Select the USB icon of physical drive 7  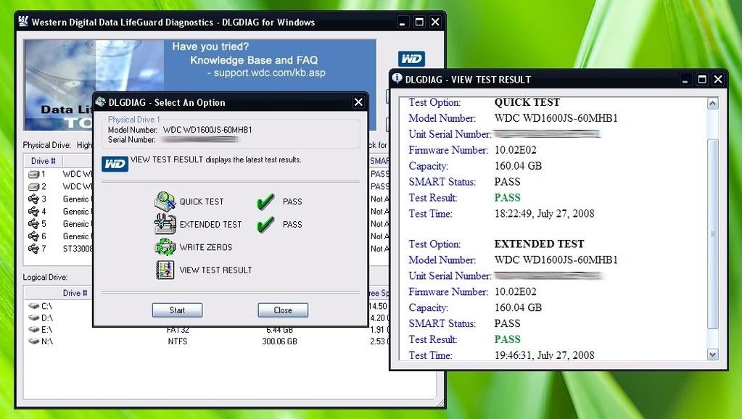(33, 248)
